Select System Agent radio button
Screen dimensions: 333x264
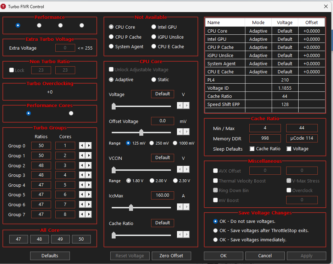click(x=111, y=46)
